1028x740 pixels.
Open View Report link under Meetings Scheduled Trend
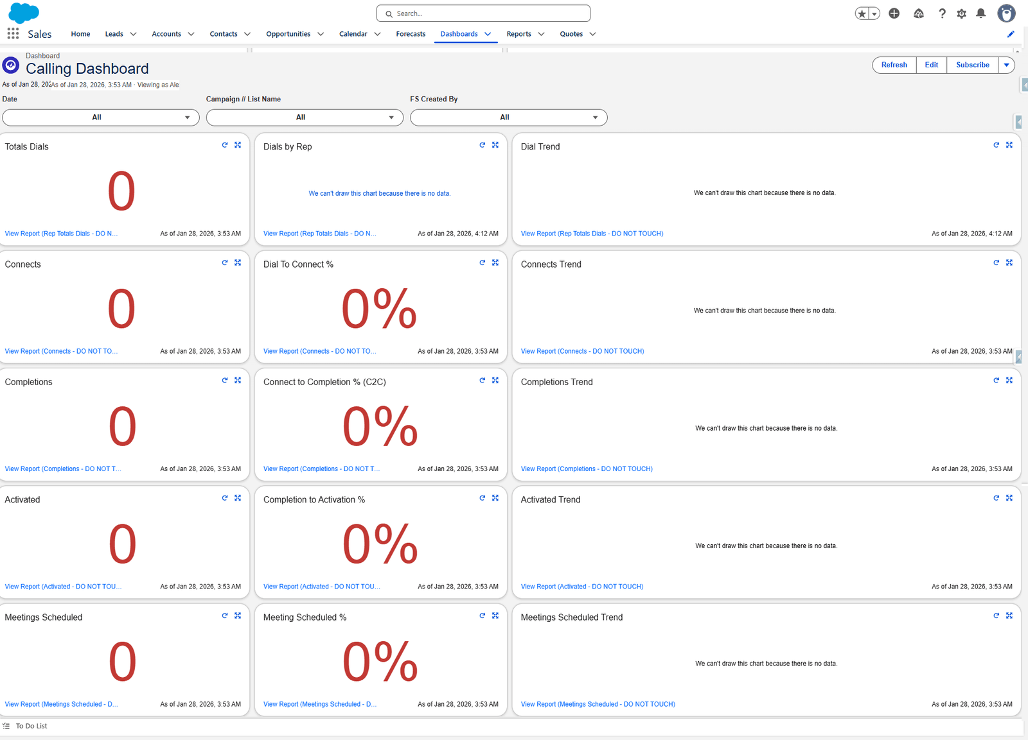pyautogui.click(x=598, y=704)
